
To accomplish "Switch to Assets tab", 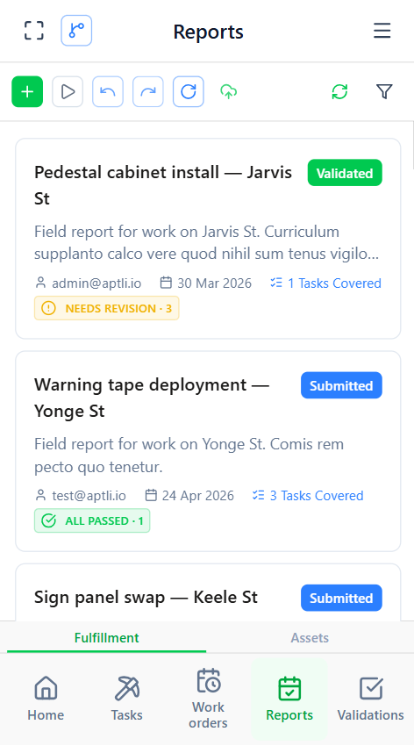I will point(310,637).
